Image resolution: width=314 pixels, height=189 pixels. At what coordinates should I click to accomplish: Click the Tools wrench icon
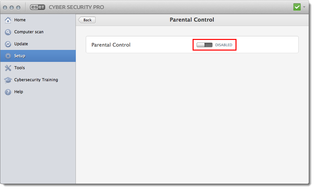[8, 68]
